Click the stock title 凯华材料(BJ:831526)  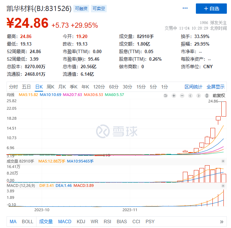[39, 9]
